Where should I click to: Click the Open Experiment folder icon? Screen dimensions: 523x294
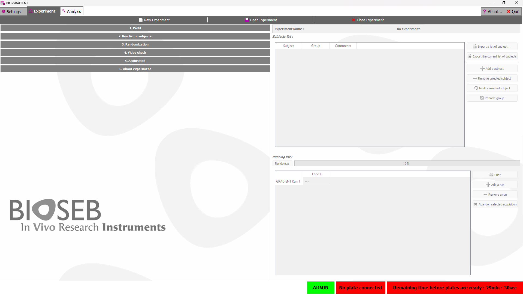pos(247,20)
